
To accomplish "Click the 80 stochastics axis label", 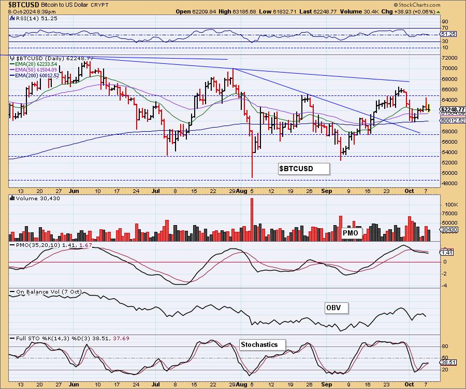I will [x=445, y=346].
